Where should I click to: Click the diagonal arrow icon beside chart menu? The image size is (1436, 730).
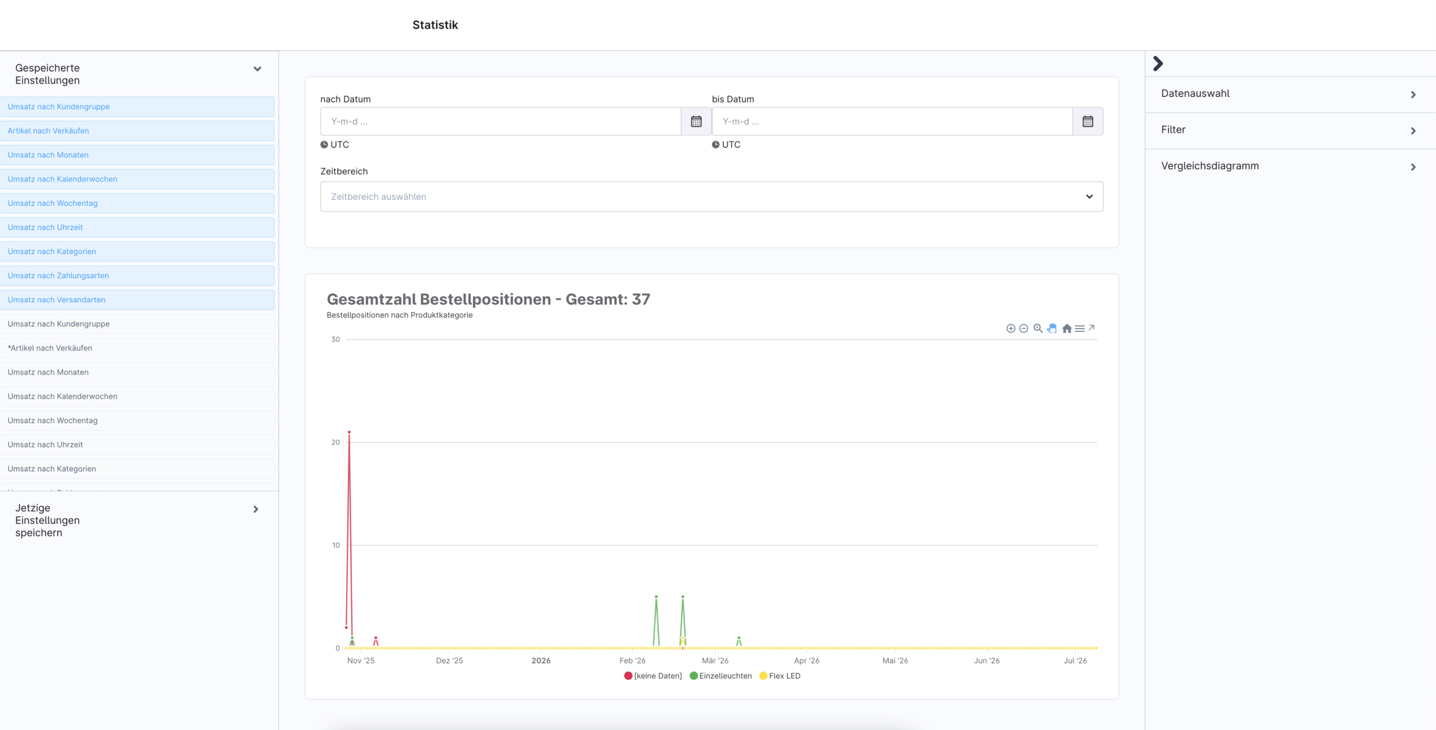(x=1092, y=327)
